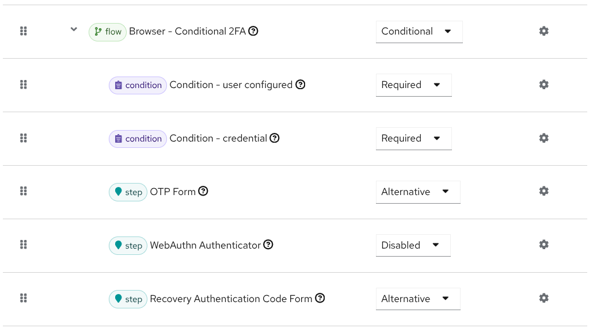The image size is (593, 332).
Task: Click the green flow badge
Action: point(107,32)
